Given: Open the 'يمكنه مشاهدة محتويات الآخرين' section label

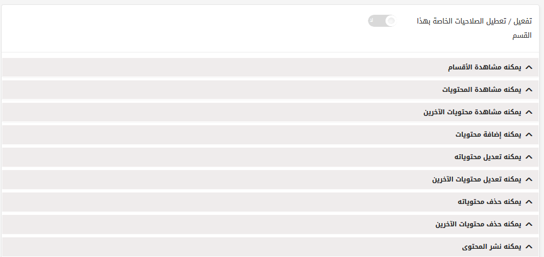Looking at the screenshot, I should point(473,112).
